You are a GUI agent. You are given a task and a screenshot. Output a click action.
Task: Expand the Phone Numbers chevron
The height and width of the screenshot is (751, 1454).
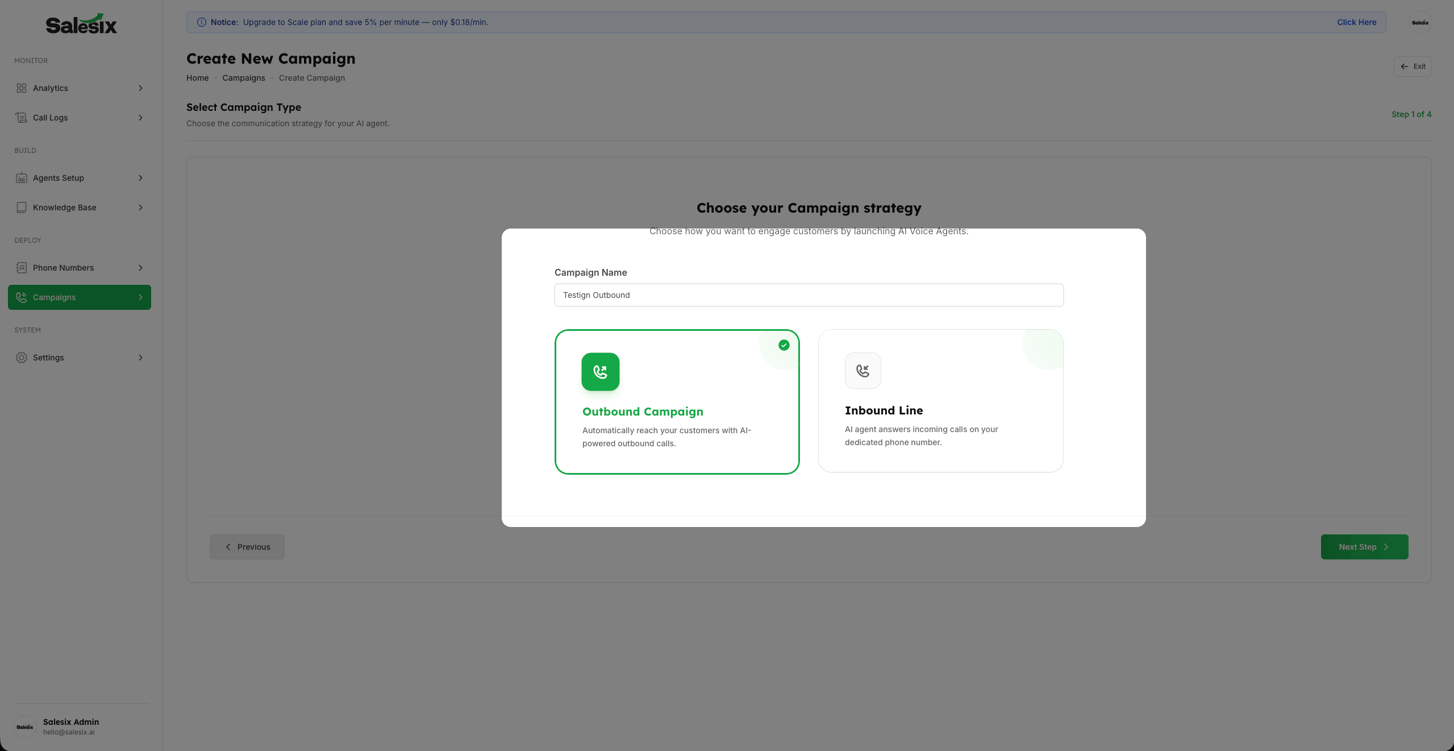(x=140, y=268)
